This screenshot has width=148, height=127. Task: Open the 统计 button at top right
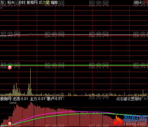coord(138,2)
